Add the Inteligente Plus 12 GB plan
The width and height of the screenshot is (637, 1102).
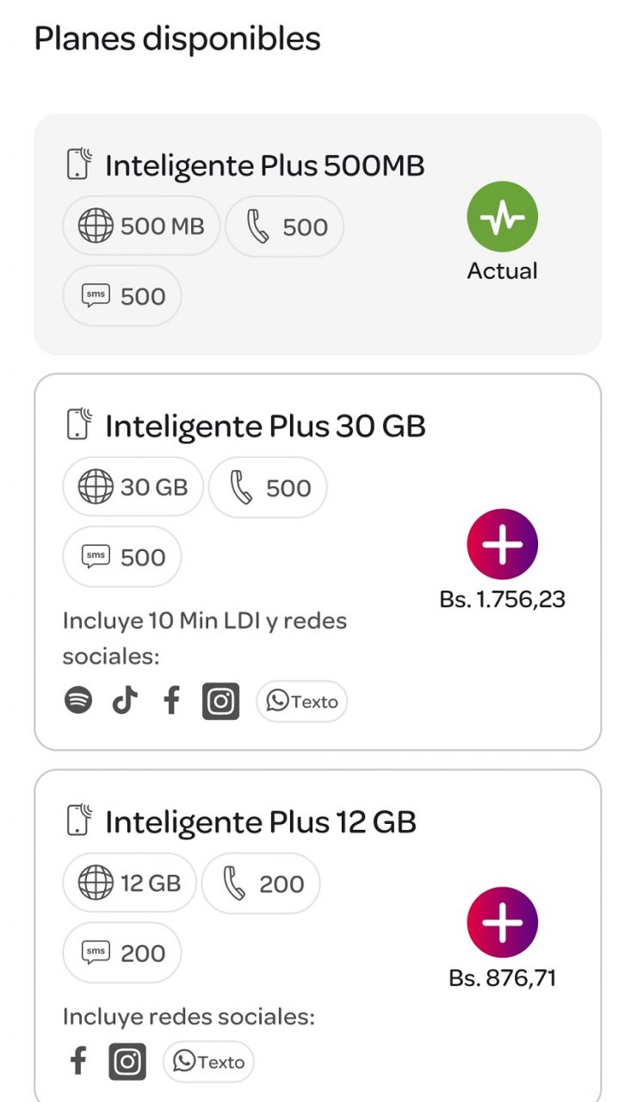coord(502,922)
